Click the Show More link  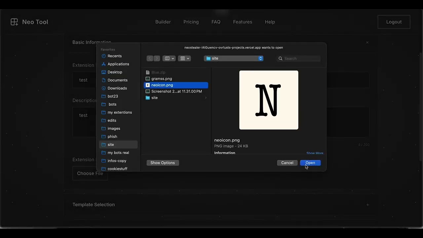click(x=315, y=153)
